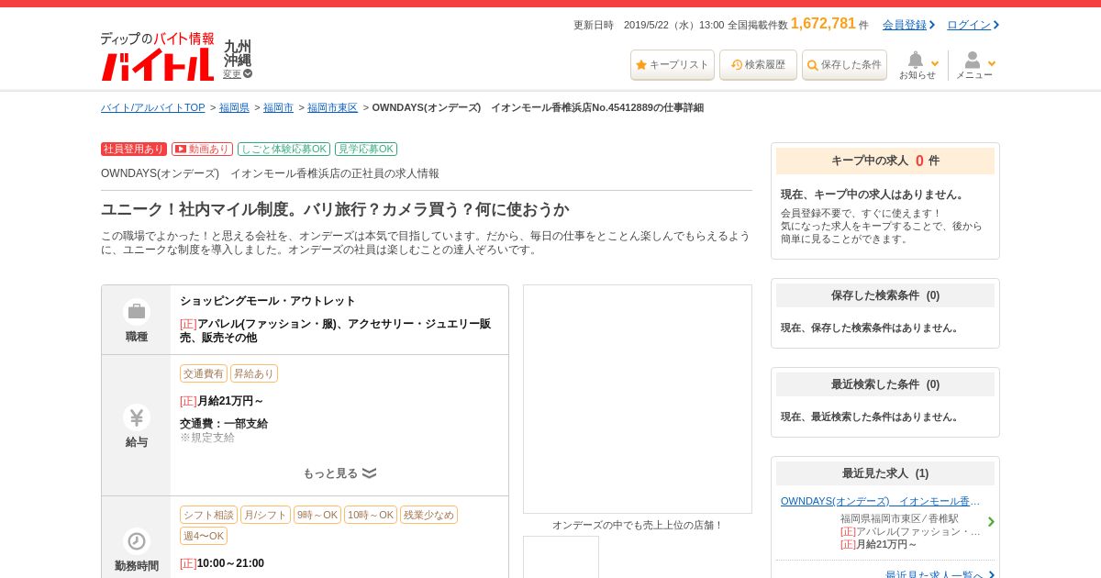1101x578 pixels.
Task: Click the 週4～OK tag
Action: click(x=204, y=536)
